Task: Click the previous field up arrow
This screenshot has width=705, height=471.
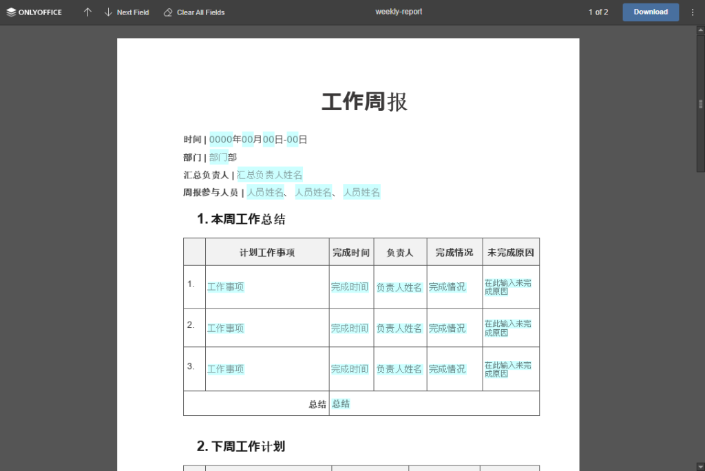Action: pyautogui.click(x=87, y=12)
